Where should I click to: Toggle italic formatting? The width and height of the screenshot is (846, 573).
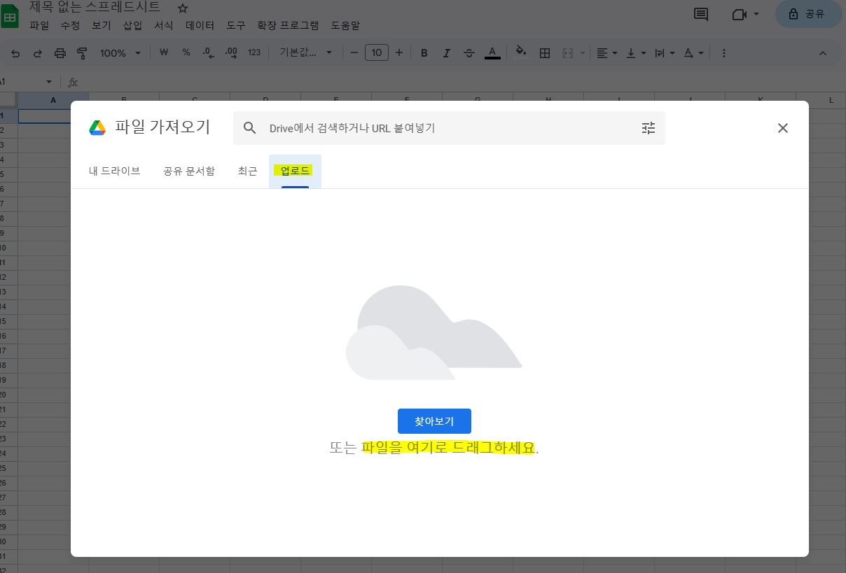446,52
